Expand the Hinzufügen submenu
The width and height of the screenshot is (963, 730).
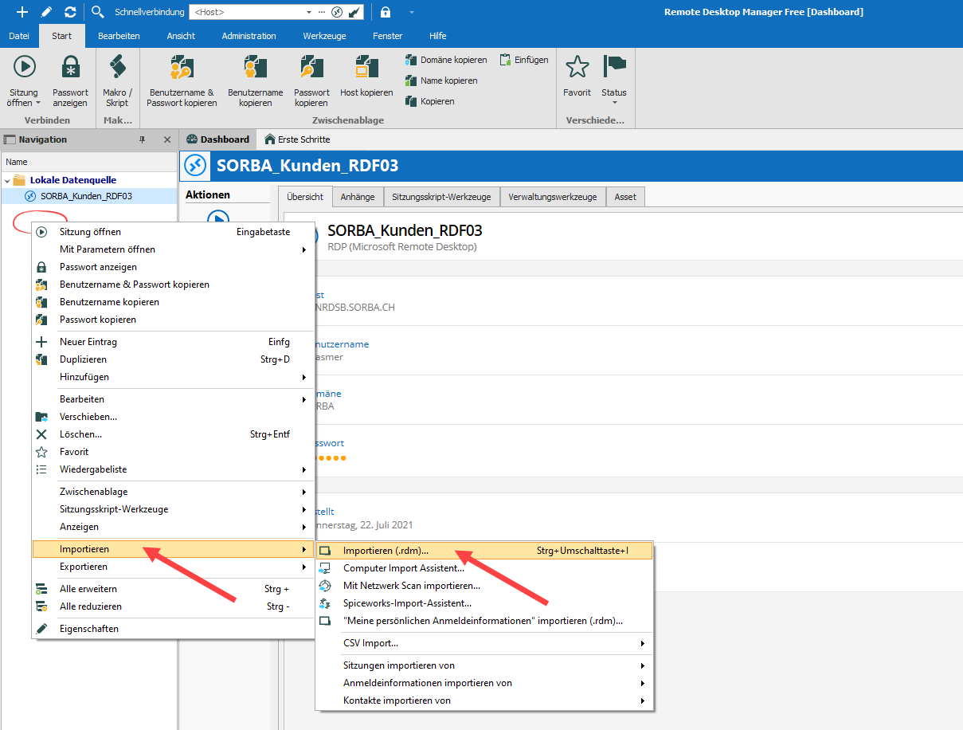click(x=173, y=377)
